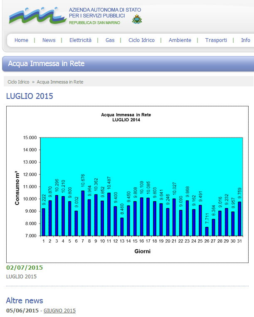Image resolution: width=254 pixels, height=317 pixels.
Task: Click the Altre news heading
Action: click(x=25, y=300)
